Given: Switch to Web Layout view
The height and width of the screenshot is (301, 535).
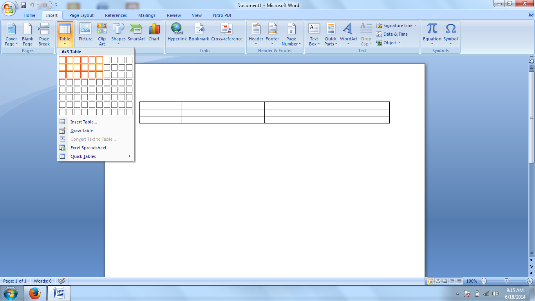Looking at the screenshot, I should pos(445,281).
